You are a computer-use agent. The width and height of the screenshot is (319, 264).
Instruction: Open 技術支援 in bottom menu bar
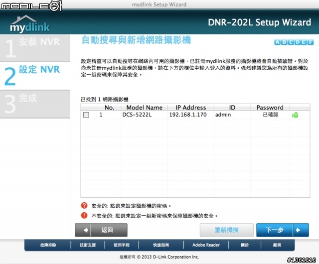pos(88,245)
